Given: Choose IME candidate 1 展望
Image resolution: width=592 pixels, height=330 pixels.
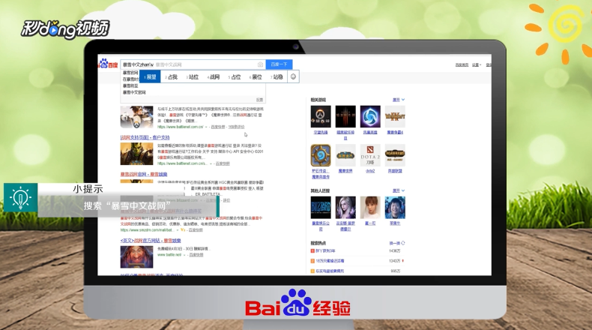Looking at the screenshot, I should [x=150, y=76].
